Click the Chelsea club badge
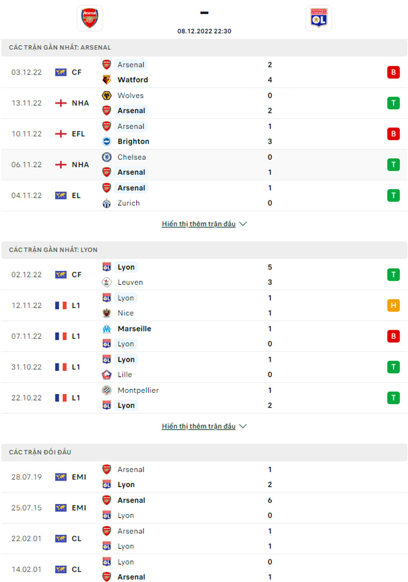 pyautogui.click(x=106, y=157)
